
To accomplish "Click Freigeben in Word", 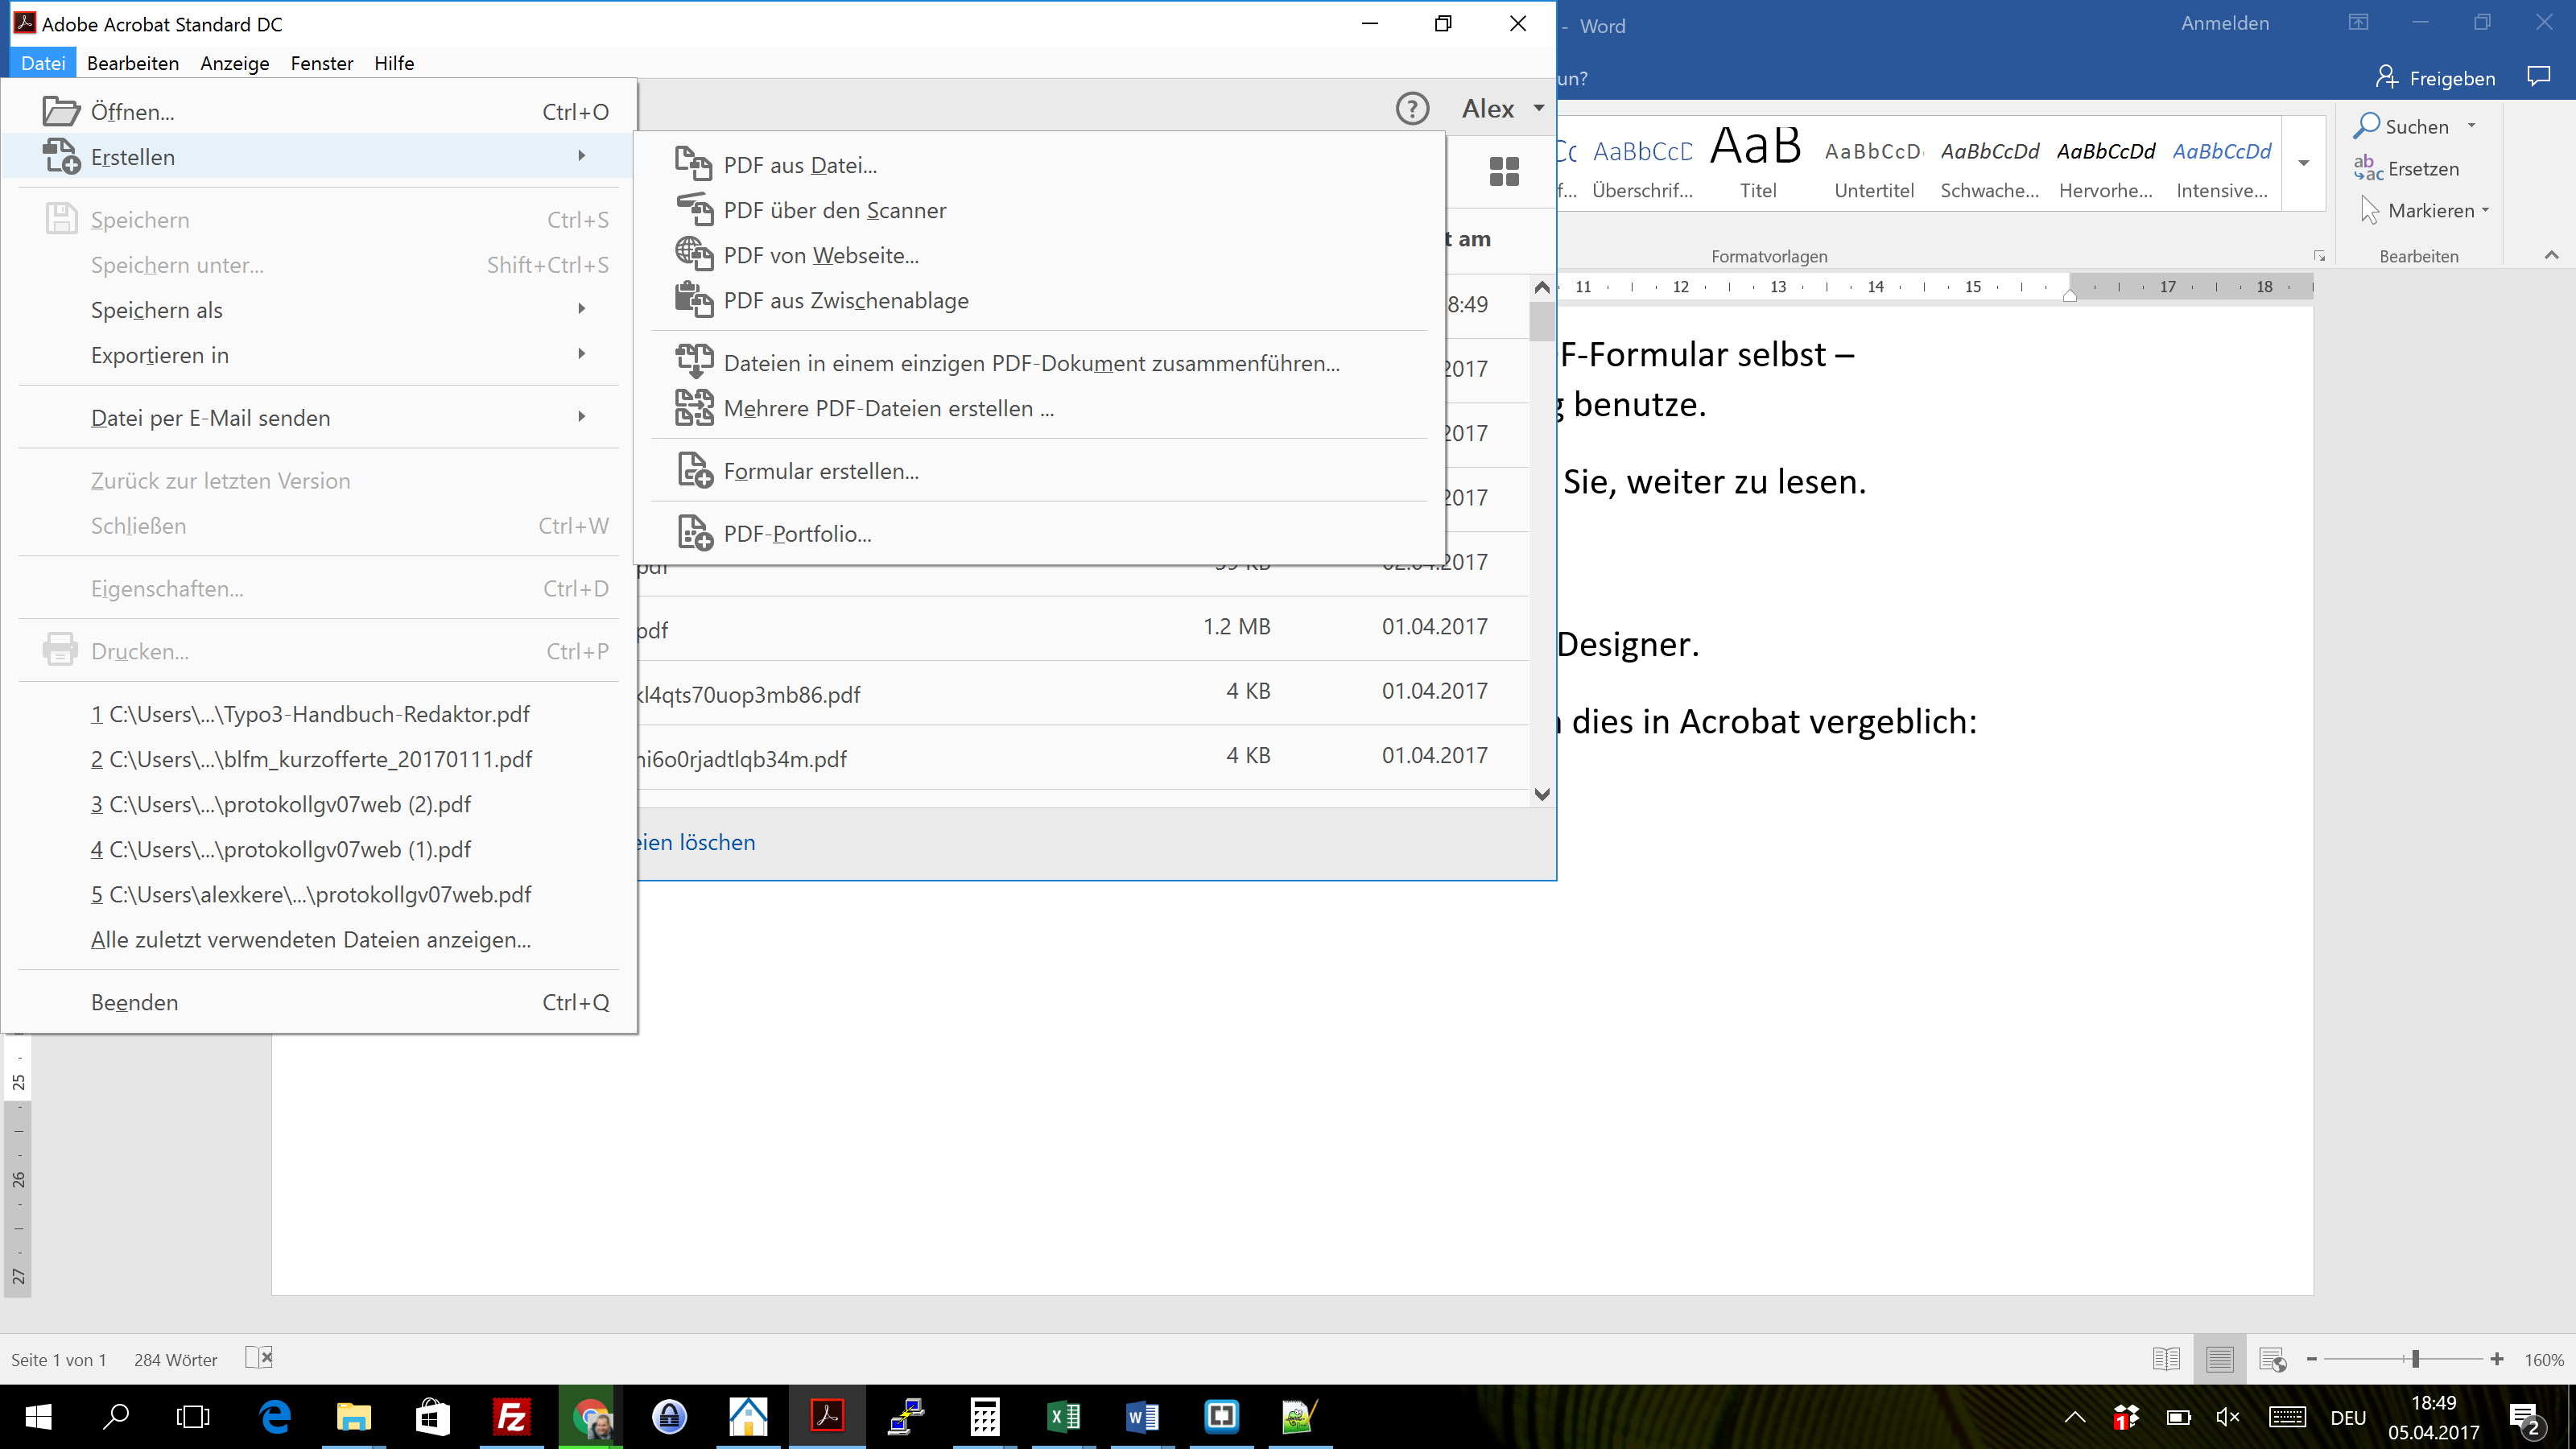I will (x=2435, y=77).
